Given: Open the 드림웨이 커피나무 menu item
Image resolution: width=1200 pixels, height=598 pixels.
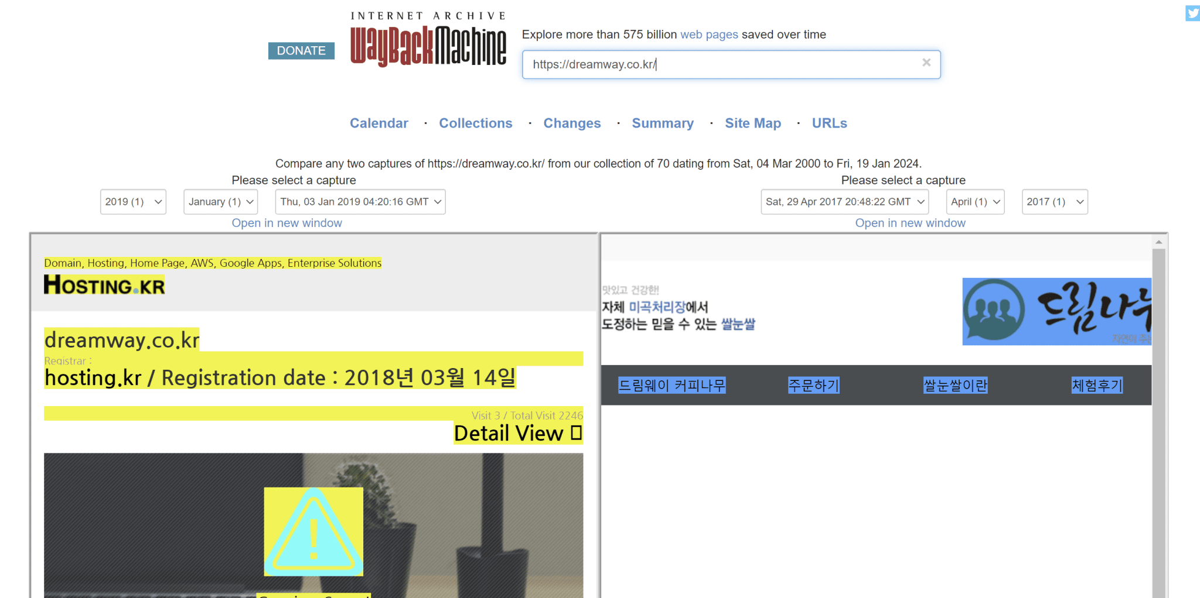Looking at the screenshot, I should [672, 385].
